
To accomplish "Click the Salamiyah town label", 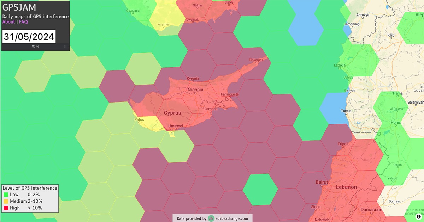I will click(x=415, y=102).
